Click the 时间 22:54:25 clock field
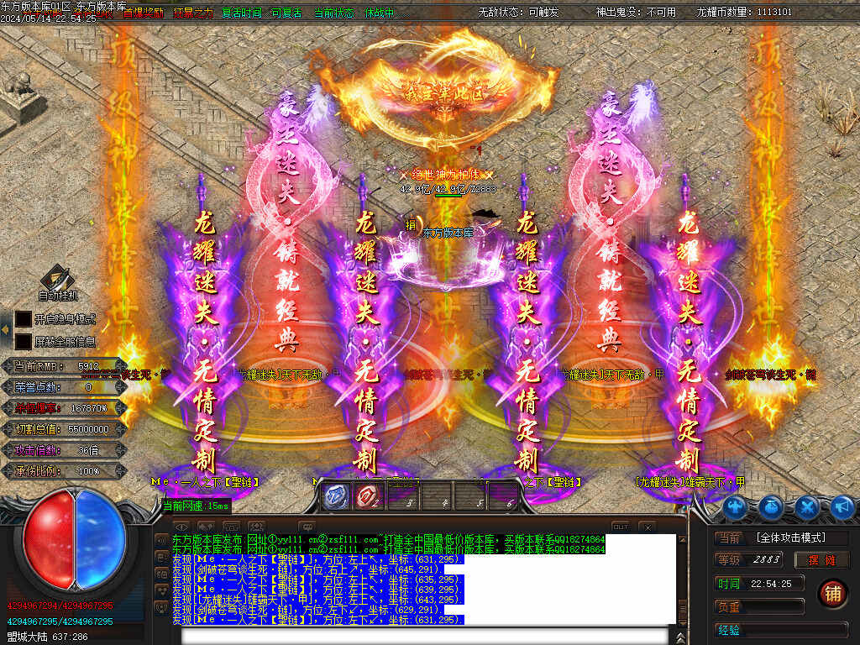Viewport: 860px width, 645px height. point(759,584)
